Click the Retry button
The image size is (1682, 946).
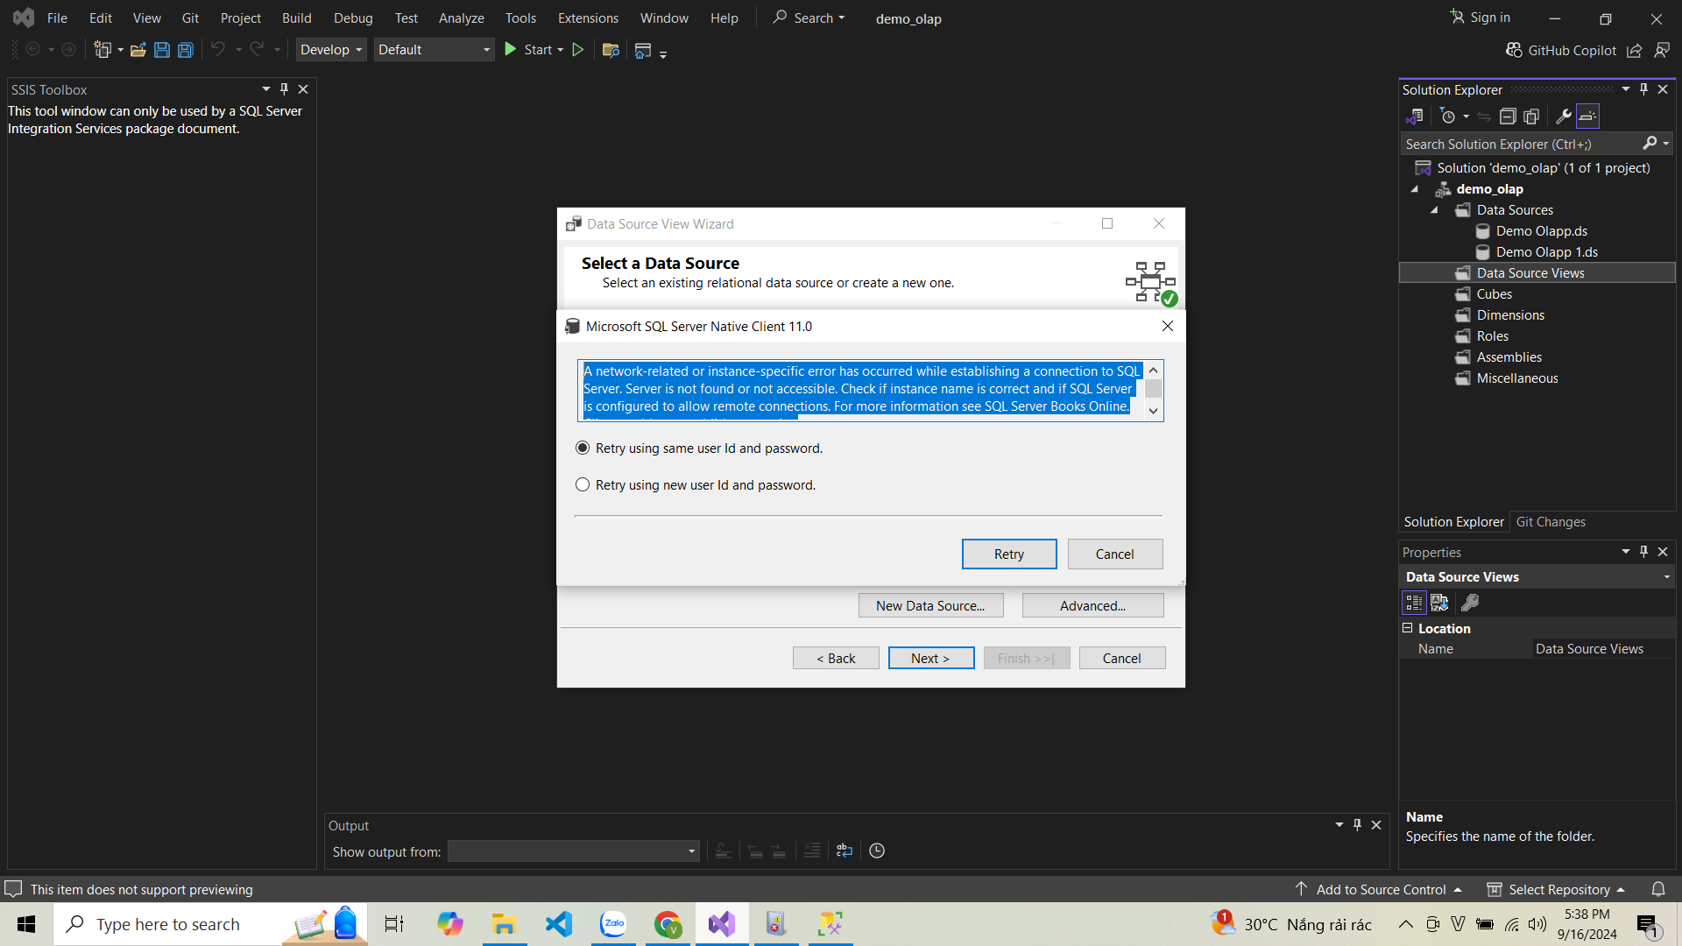[1009, 554]
